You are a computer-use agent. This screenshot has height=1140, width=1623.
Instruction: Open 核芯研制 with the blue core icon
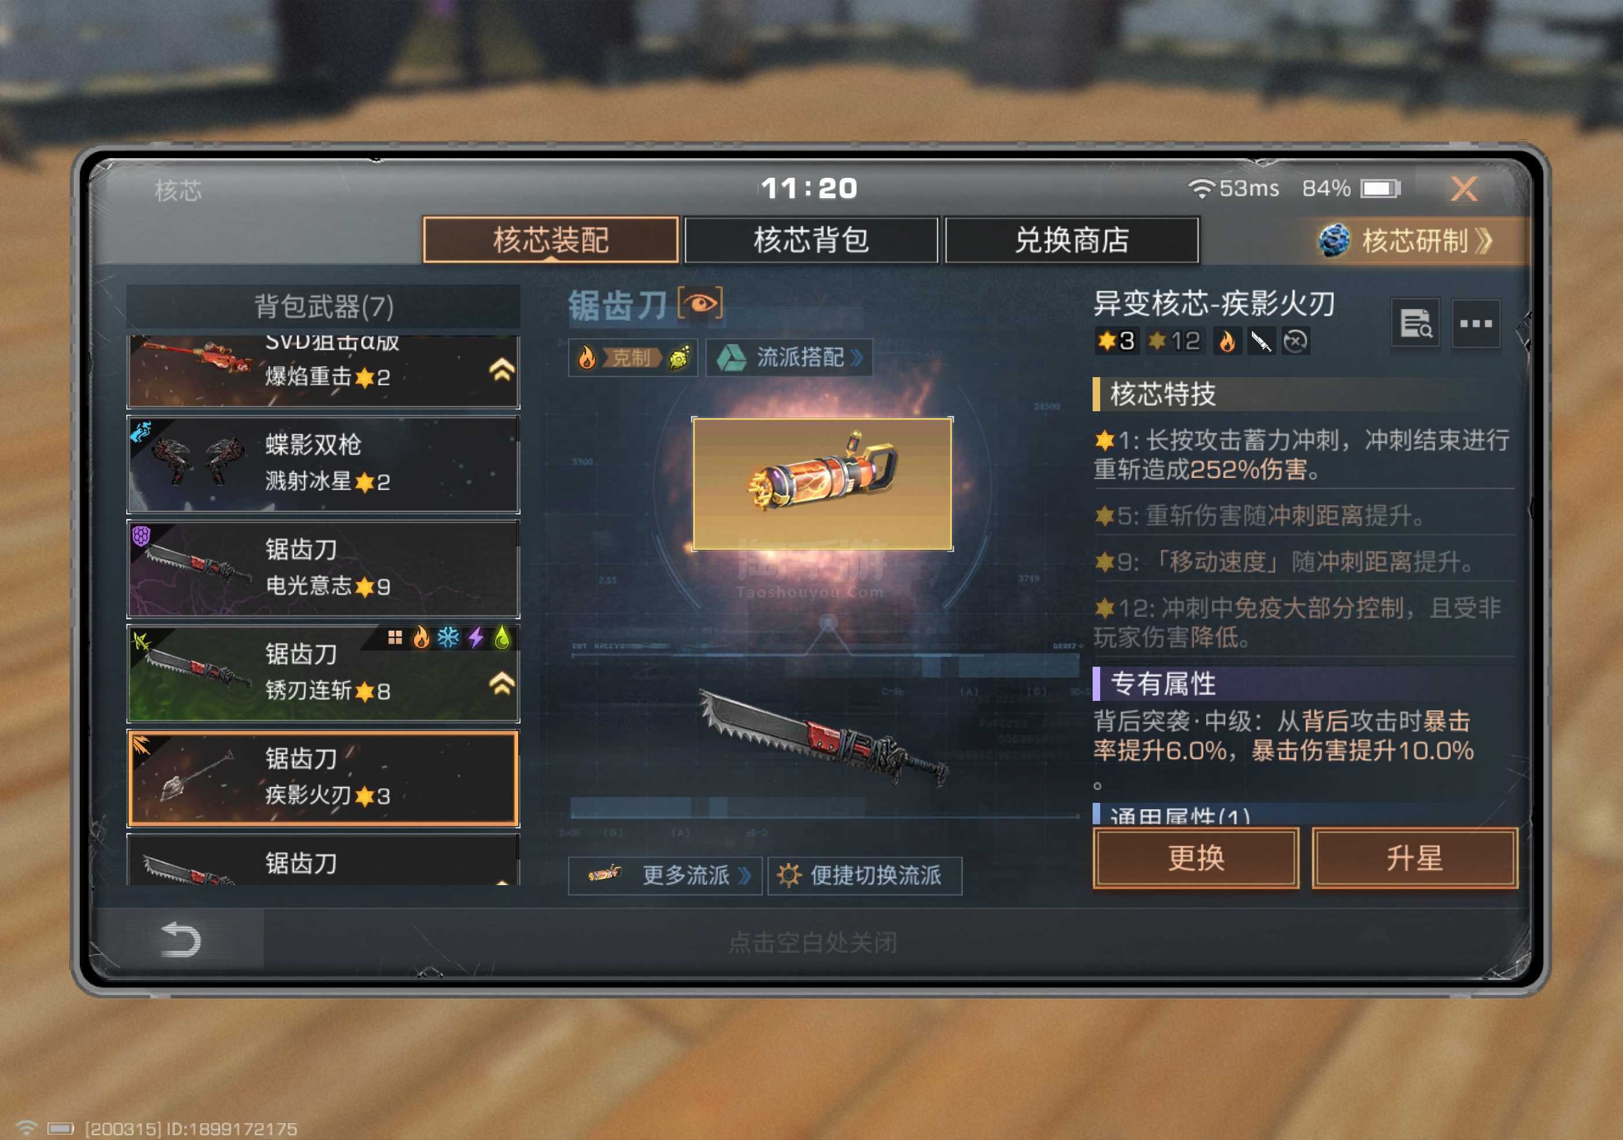(x=1406, y=240)
